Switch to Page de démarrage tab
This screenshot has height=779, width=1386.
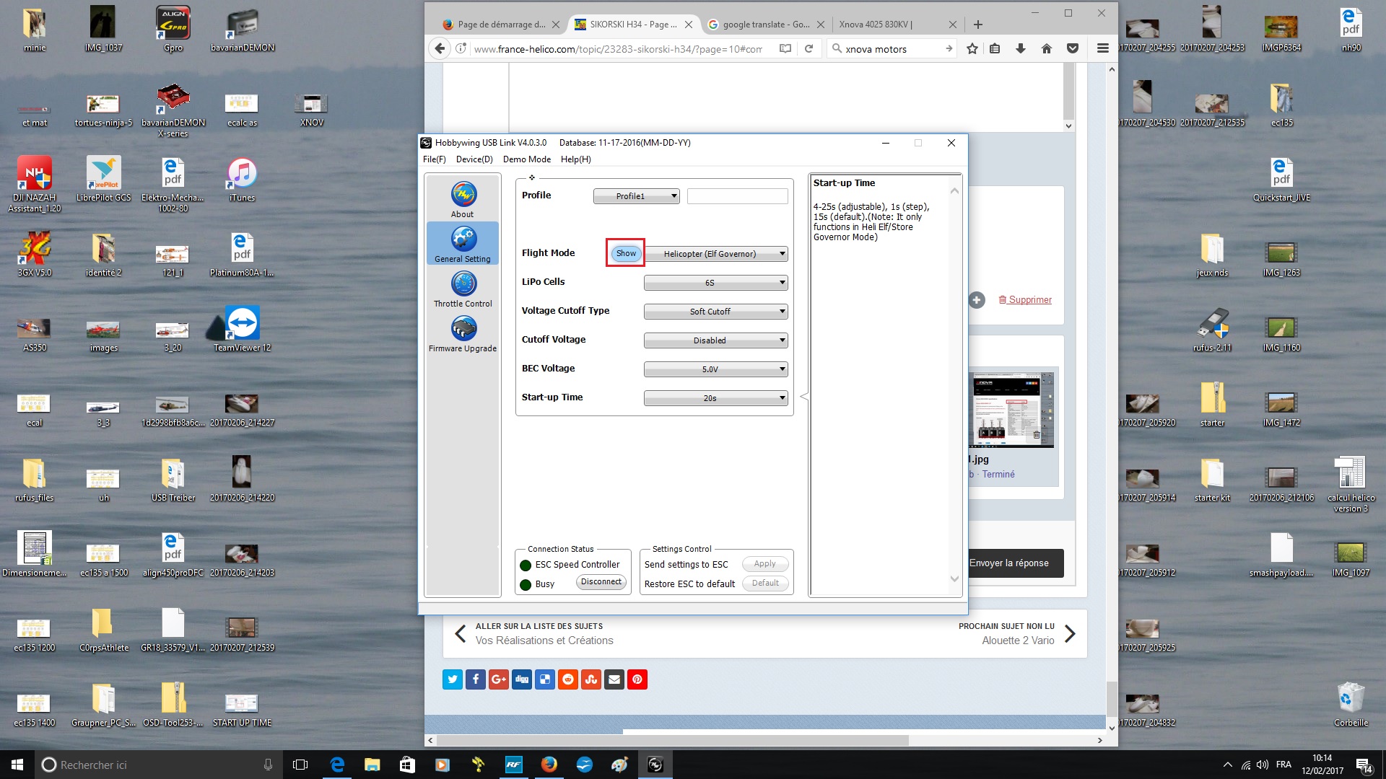point(502,25)
